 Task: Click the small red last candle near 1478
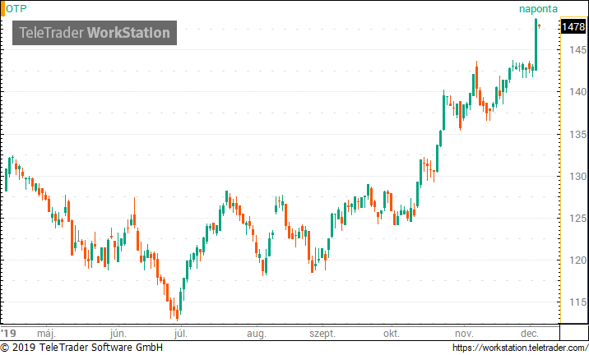point(540,26)
